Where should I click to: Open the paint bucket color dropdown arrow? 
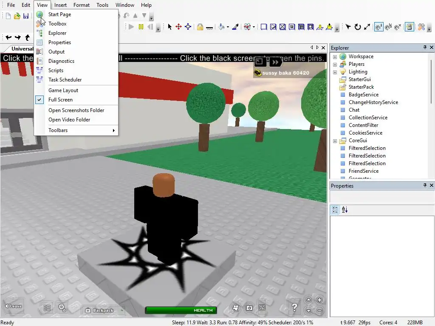coord(228,27)
